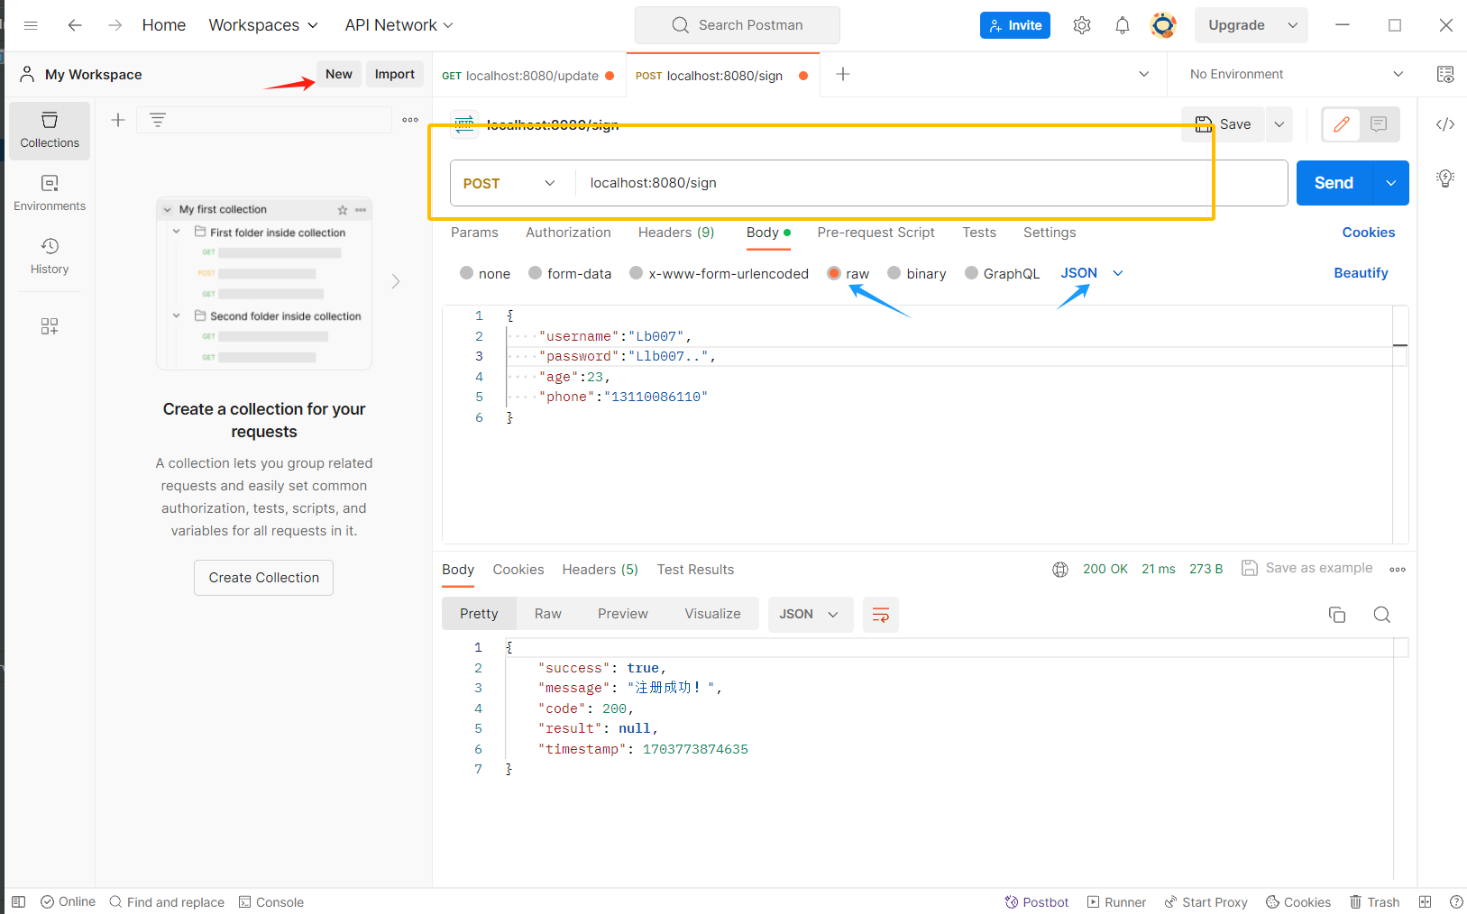Screen dimensions: 1467x914
Task: Open the request Headers (9) tab
Action: click(676, 233)
